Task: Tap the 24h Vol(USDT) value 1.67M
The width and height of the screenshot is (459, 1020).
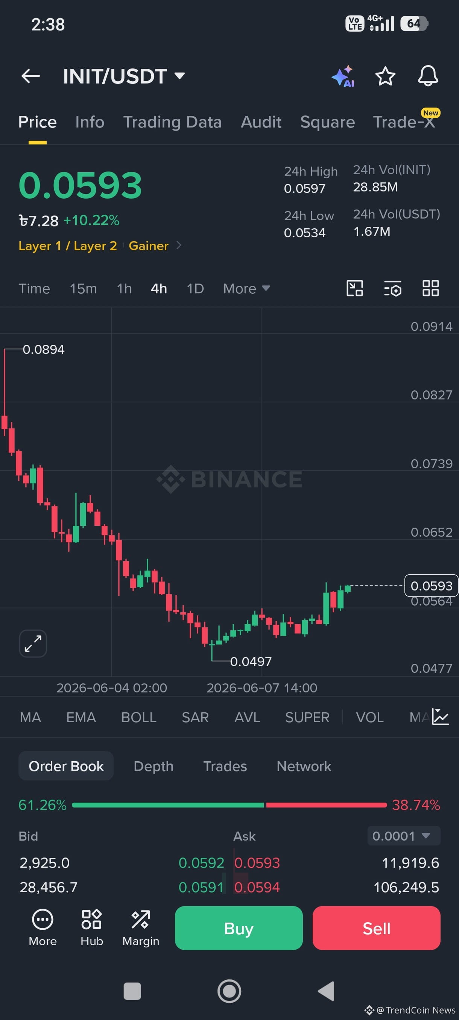Action: tap(372, 231)
